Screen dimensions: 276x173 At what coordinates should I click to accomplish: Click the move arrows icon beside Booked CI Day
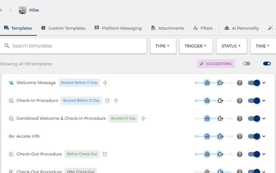coord(143,118)
